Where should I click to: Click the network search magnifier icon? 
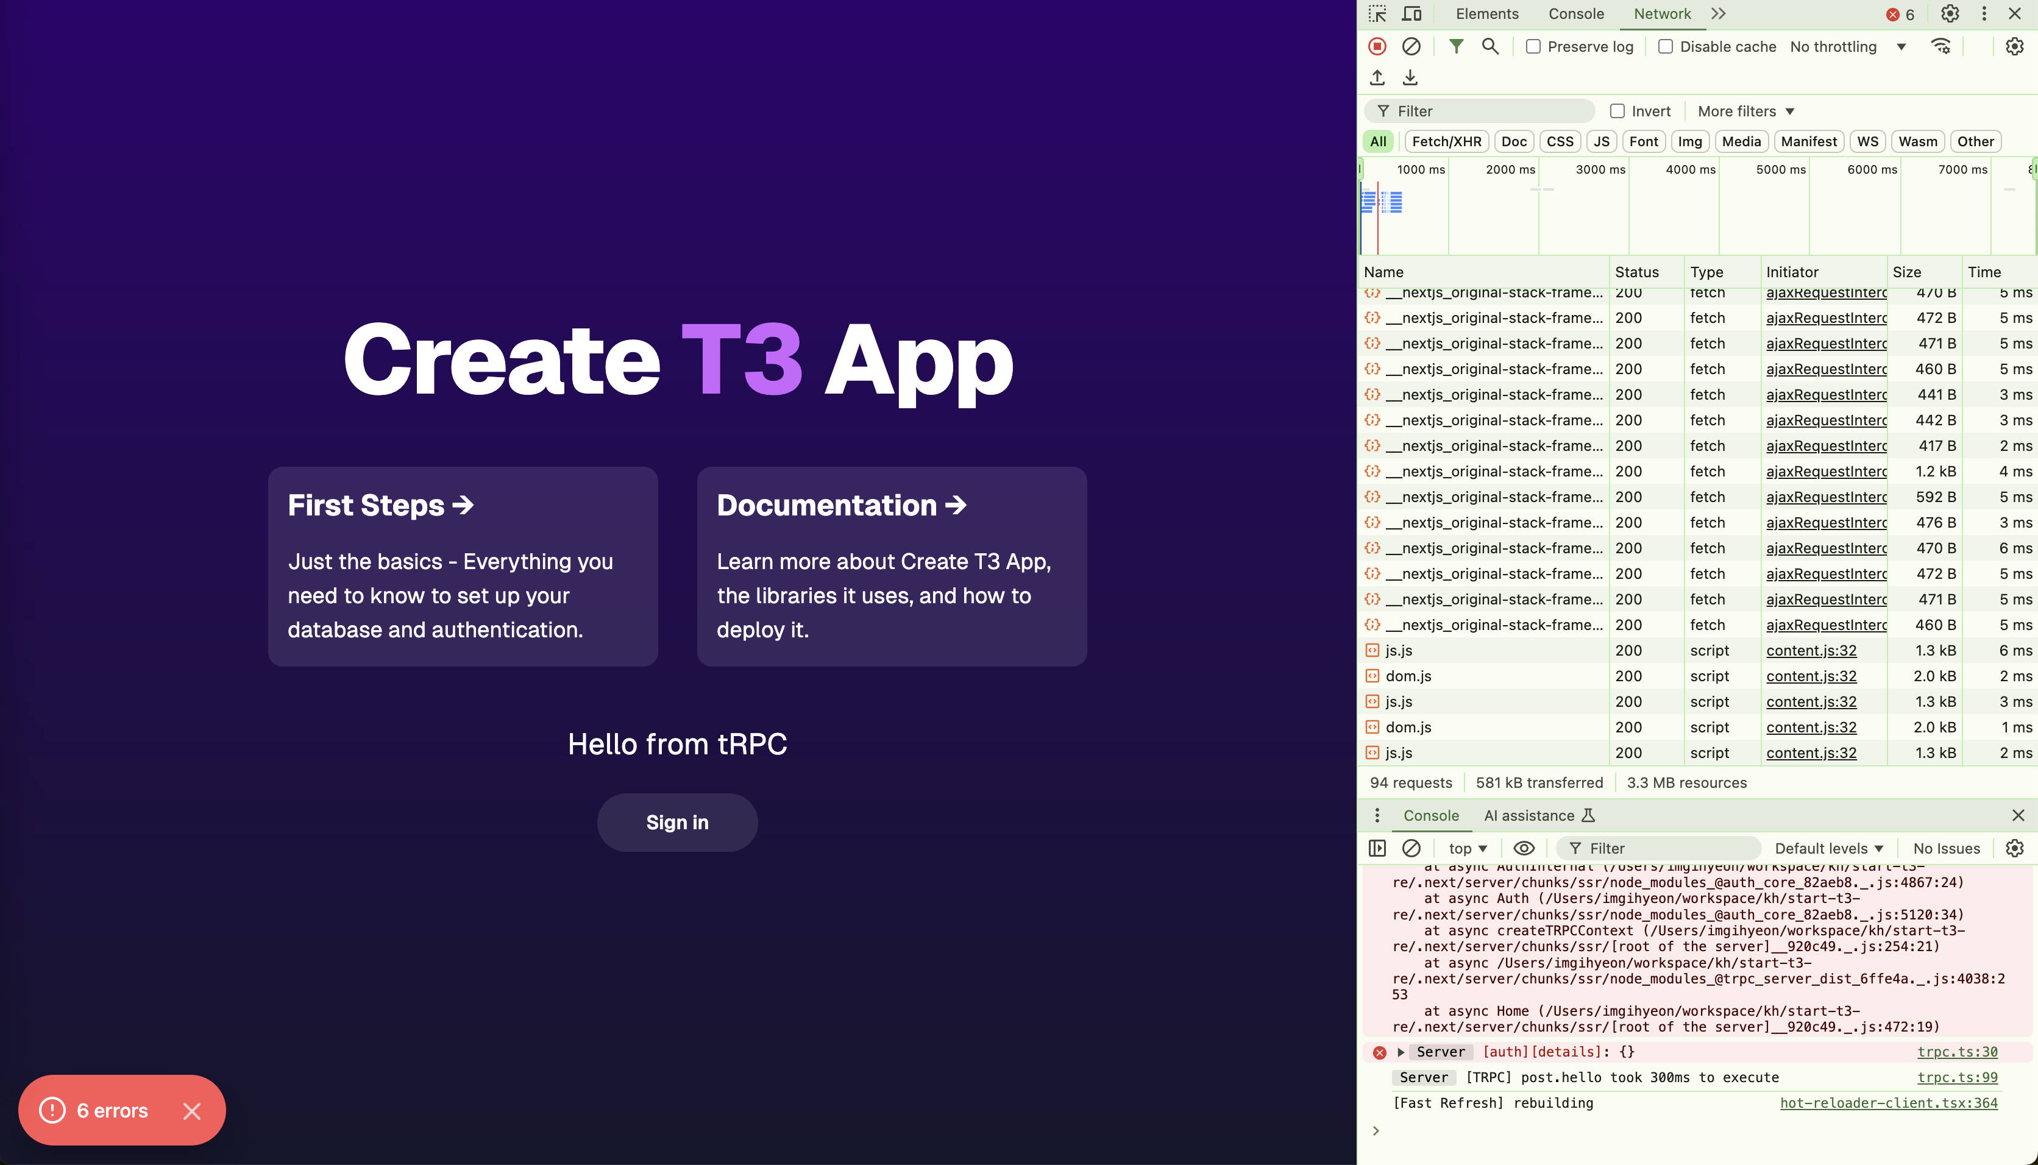[1490, 46]
